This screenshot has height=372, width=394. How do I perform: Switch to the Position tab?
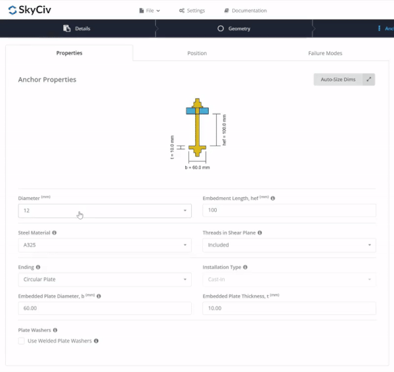tap(196, 53)
